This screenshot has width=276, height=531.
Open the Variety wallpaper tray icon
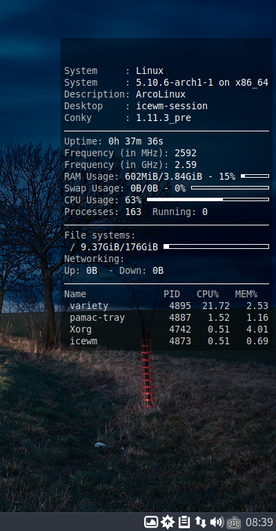click(x=151, y=522)
